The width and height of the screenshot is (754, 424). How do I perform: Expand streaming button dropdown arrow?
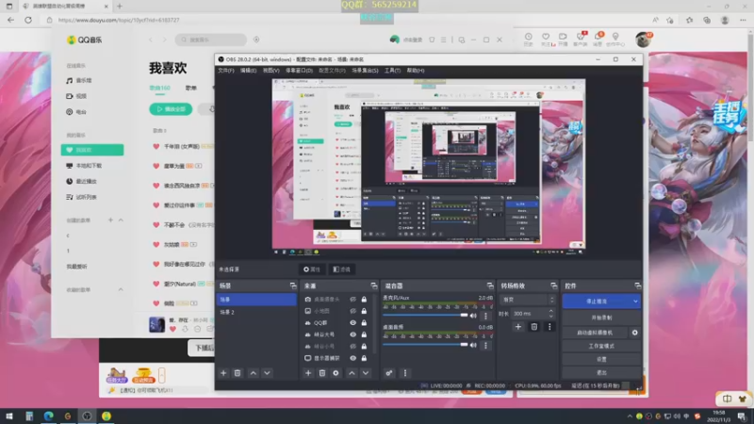(635, 302)
